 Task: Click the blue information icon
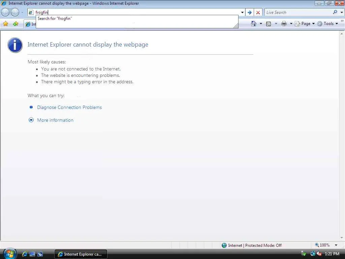[15, 45]
